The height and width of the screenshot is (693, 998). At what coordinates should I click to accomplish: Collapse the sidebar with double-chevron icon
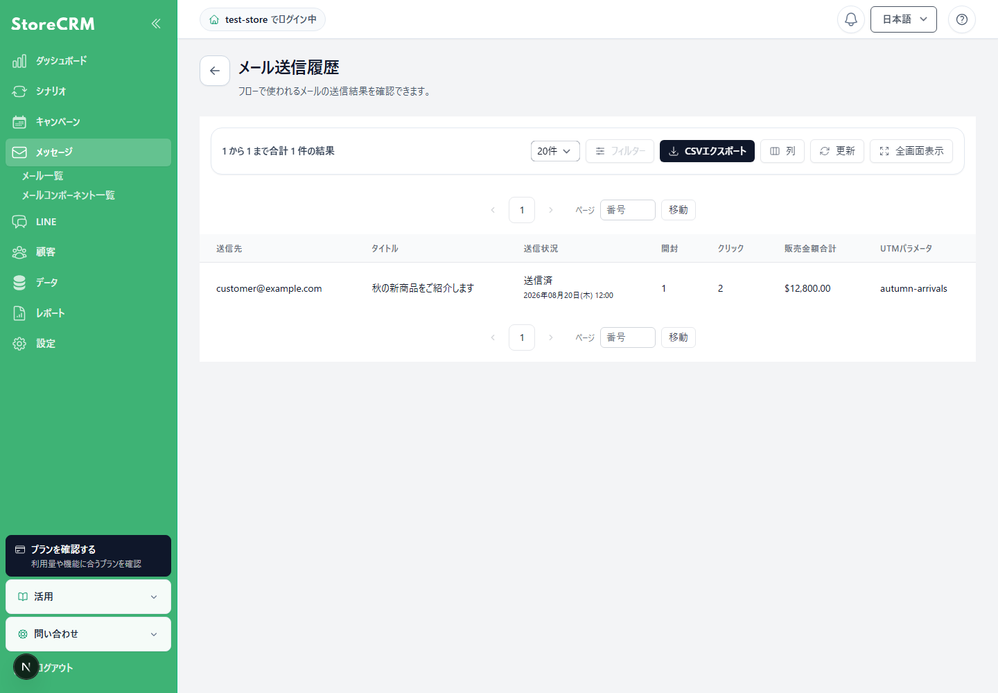pyautogui.click(x=156, y=24)
